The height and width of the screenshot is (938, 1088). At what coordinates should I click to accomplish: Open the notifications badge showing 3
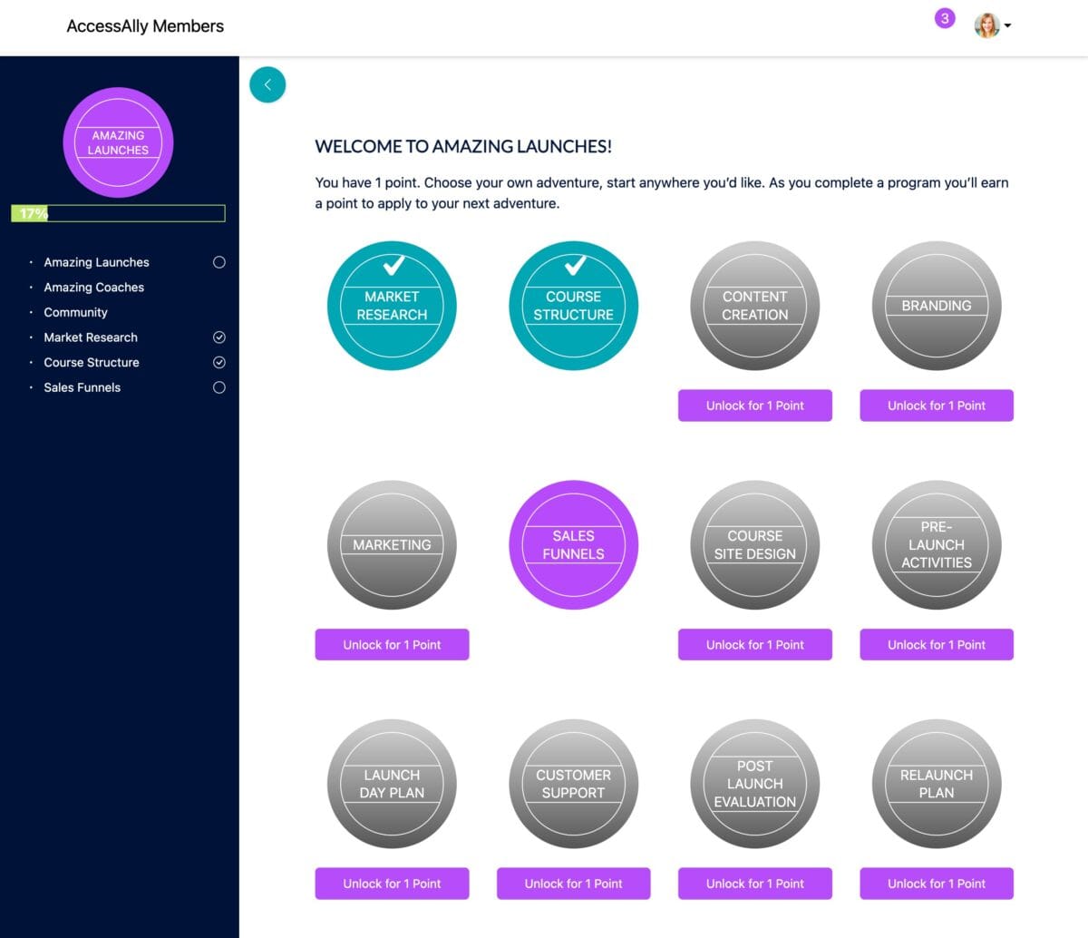pos(945,18)
